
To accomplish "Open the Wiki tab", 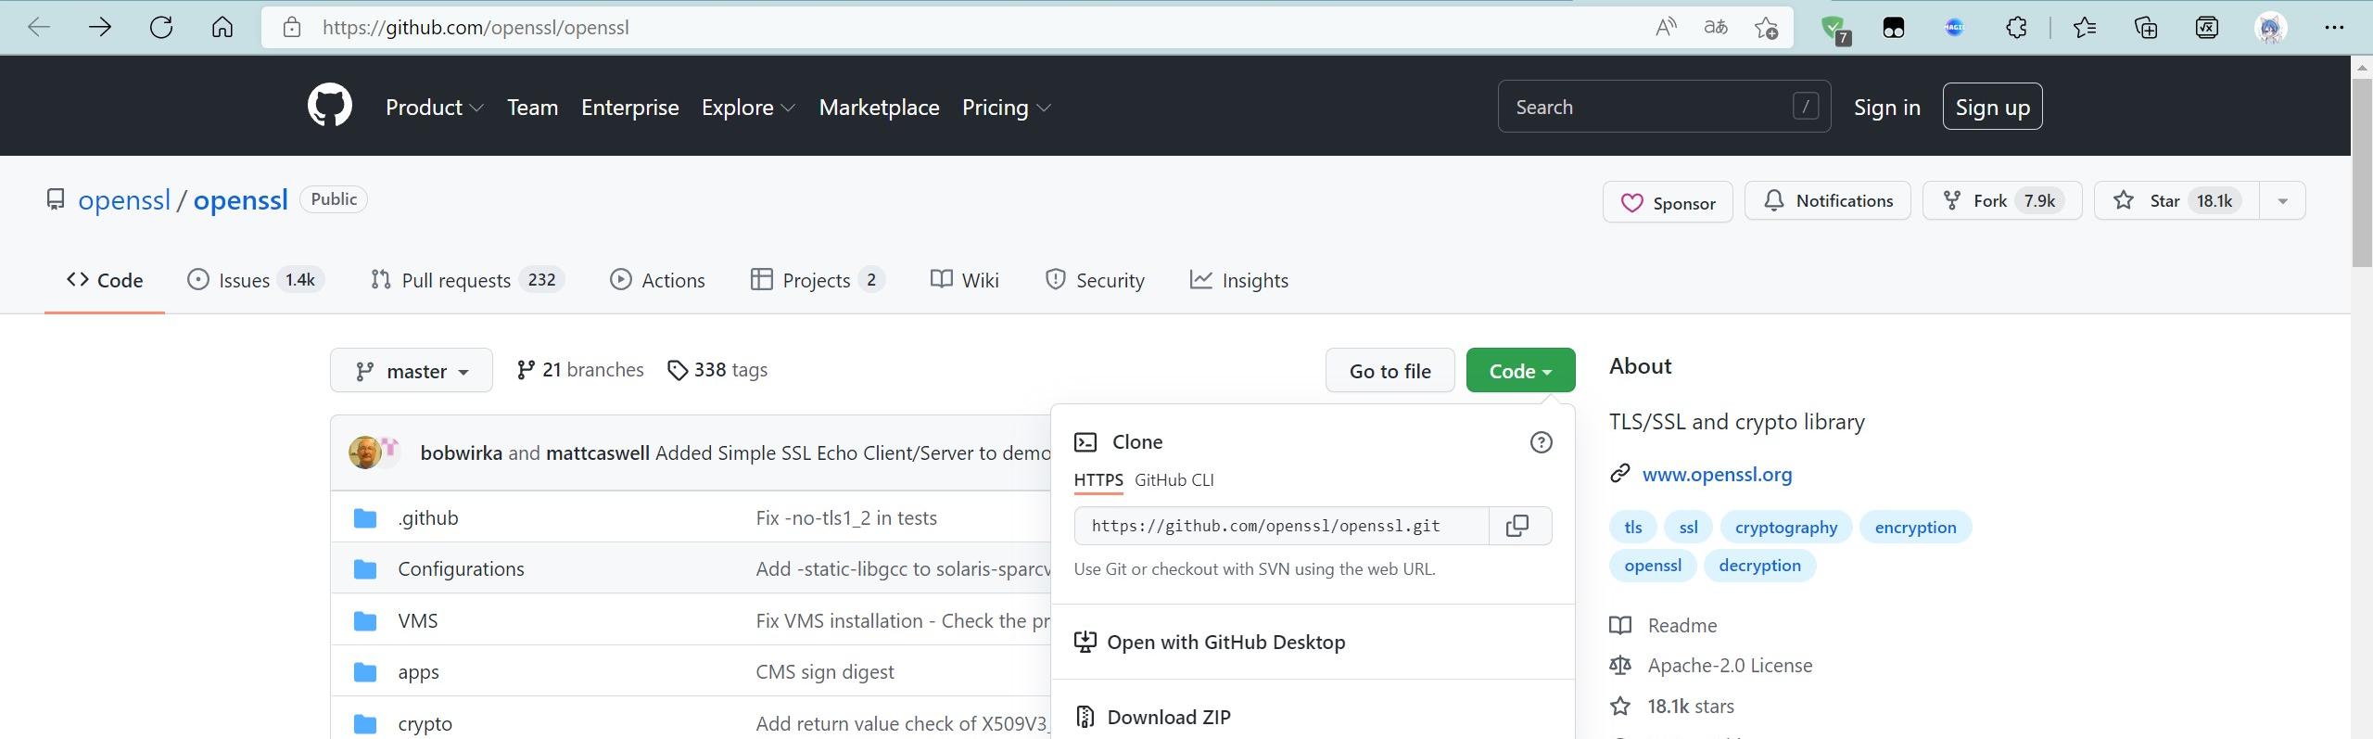I will pos(964,280).
